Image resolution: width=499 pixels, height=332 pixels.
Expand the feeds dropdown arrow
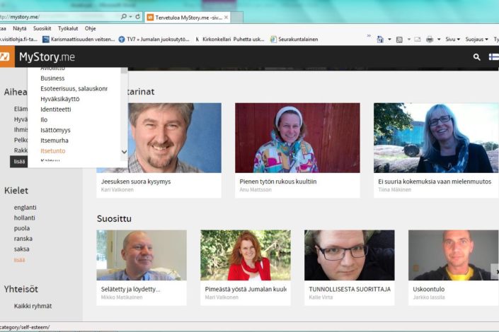pyautogui.click(x=409, y=40)
